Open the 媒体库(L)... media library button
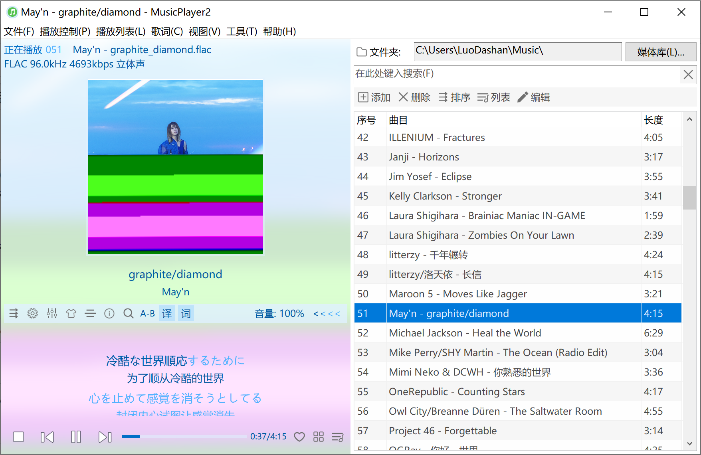Viewport: 701px width, 455px height. [661, 52]
